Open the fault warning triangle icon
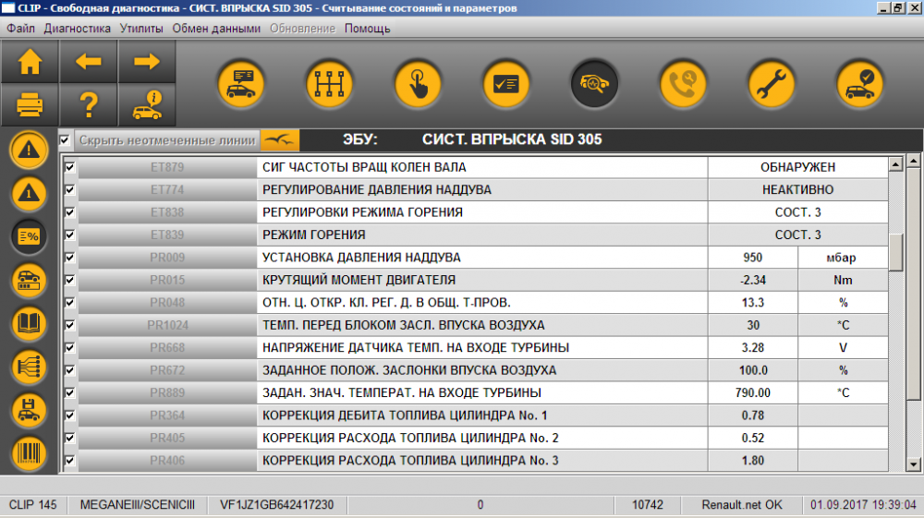 [29, 150]
